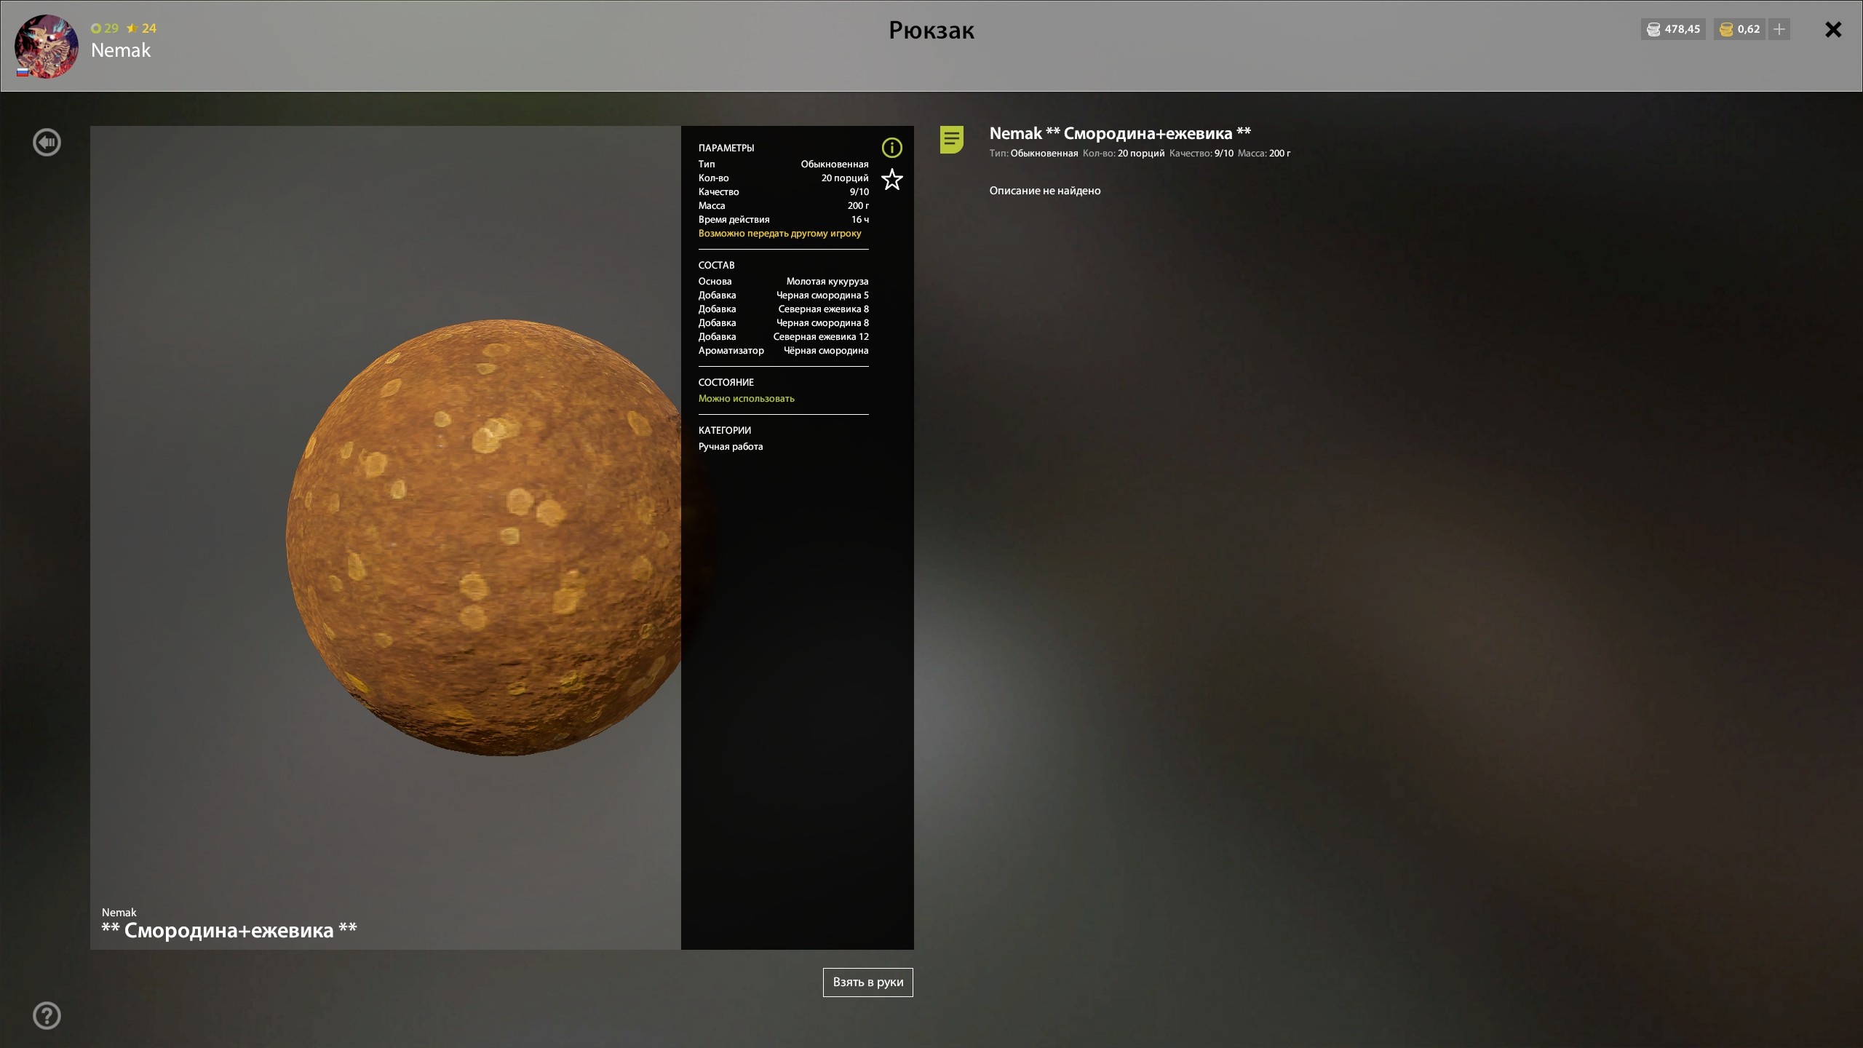Click the ПАРАМЕТРЫ section header

pyautogui.click(x=726, y=148)
